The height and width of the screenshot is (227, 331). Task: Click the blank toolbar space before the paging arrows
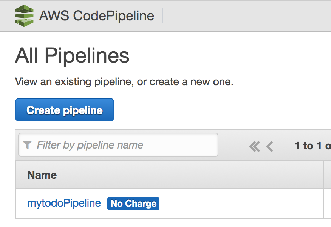click(233, 145)
